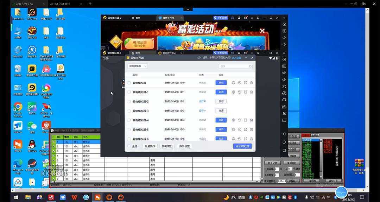This screenshot has width=380, height=202.
Task: Open settings gear for 雷电模拟器 ID:0
Action: 233,83
